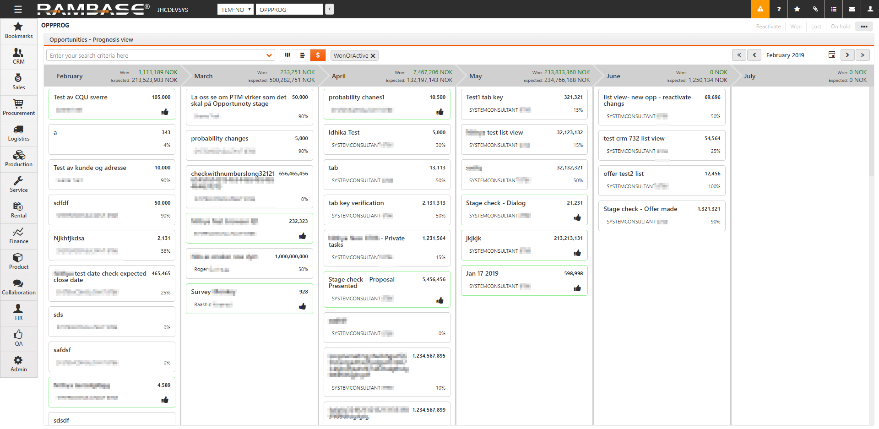Open the Finance module tab

pos(18,236)
